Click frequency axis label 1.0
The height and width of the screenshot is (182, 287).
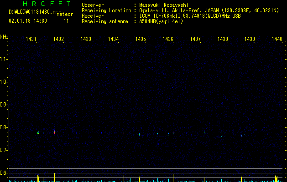point(4,82)
